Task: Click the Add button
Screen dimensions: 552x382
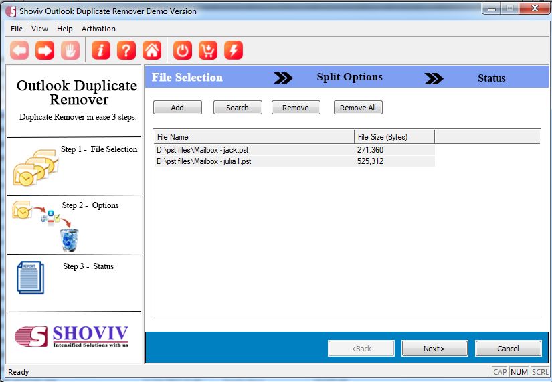Action: [x=177, y=108]
